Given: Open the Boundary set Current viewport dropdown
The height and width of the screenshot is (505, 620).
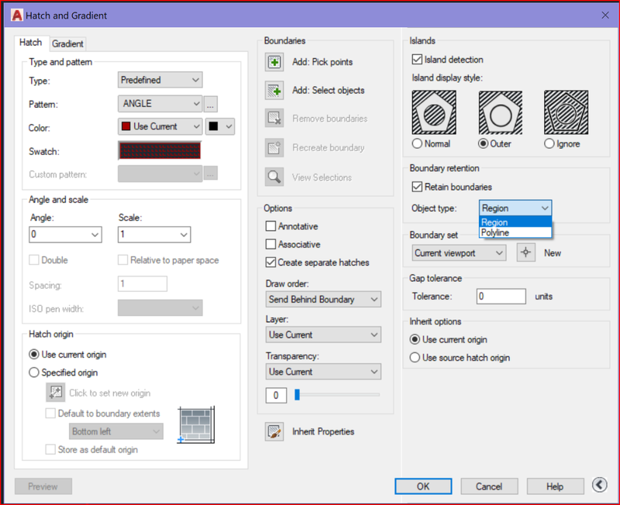Looking at the screenshot, I should 459,252.
